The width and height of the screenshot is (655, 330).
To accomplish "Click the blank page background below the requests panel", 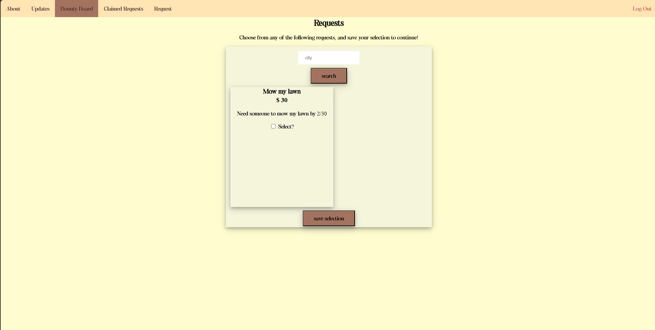I will [329, 278].
